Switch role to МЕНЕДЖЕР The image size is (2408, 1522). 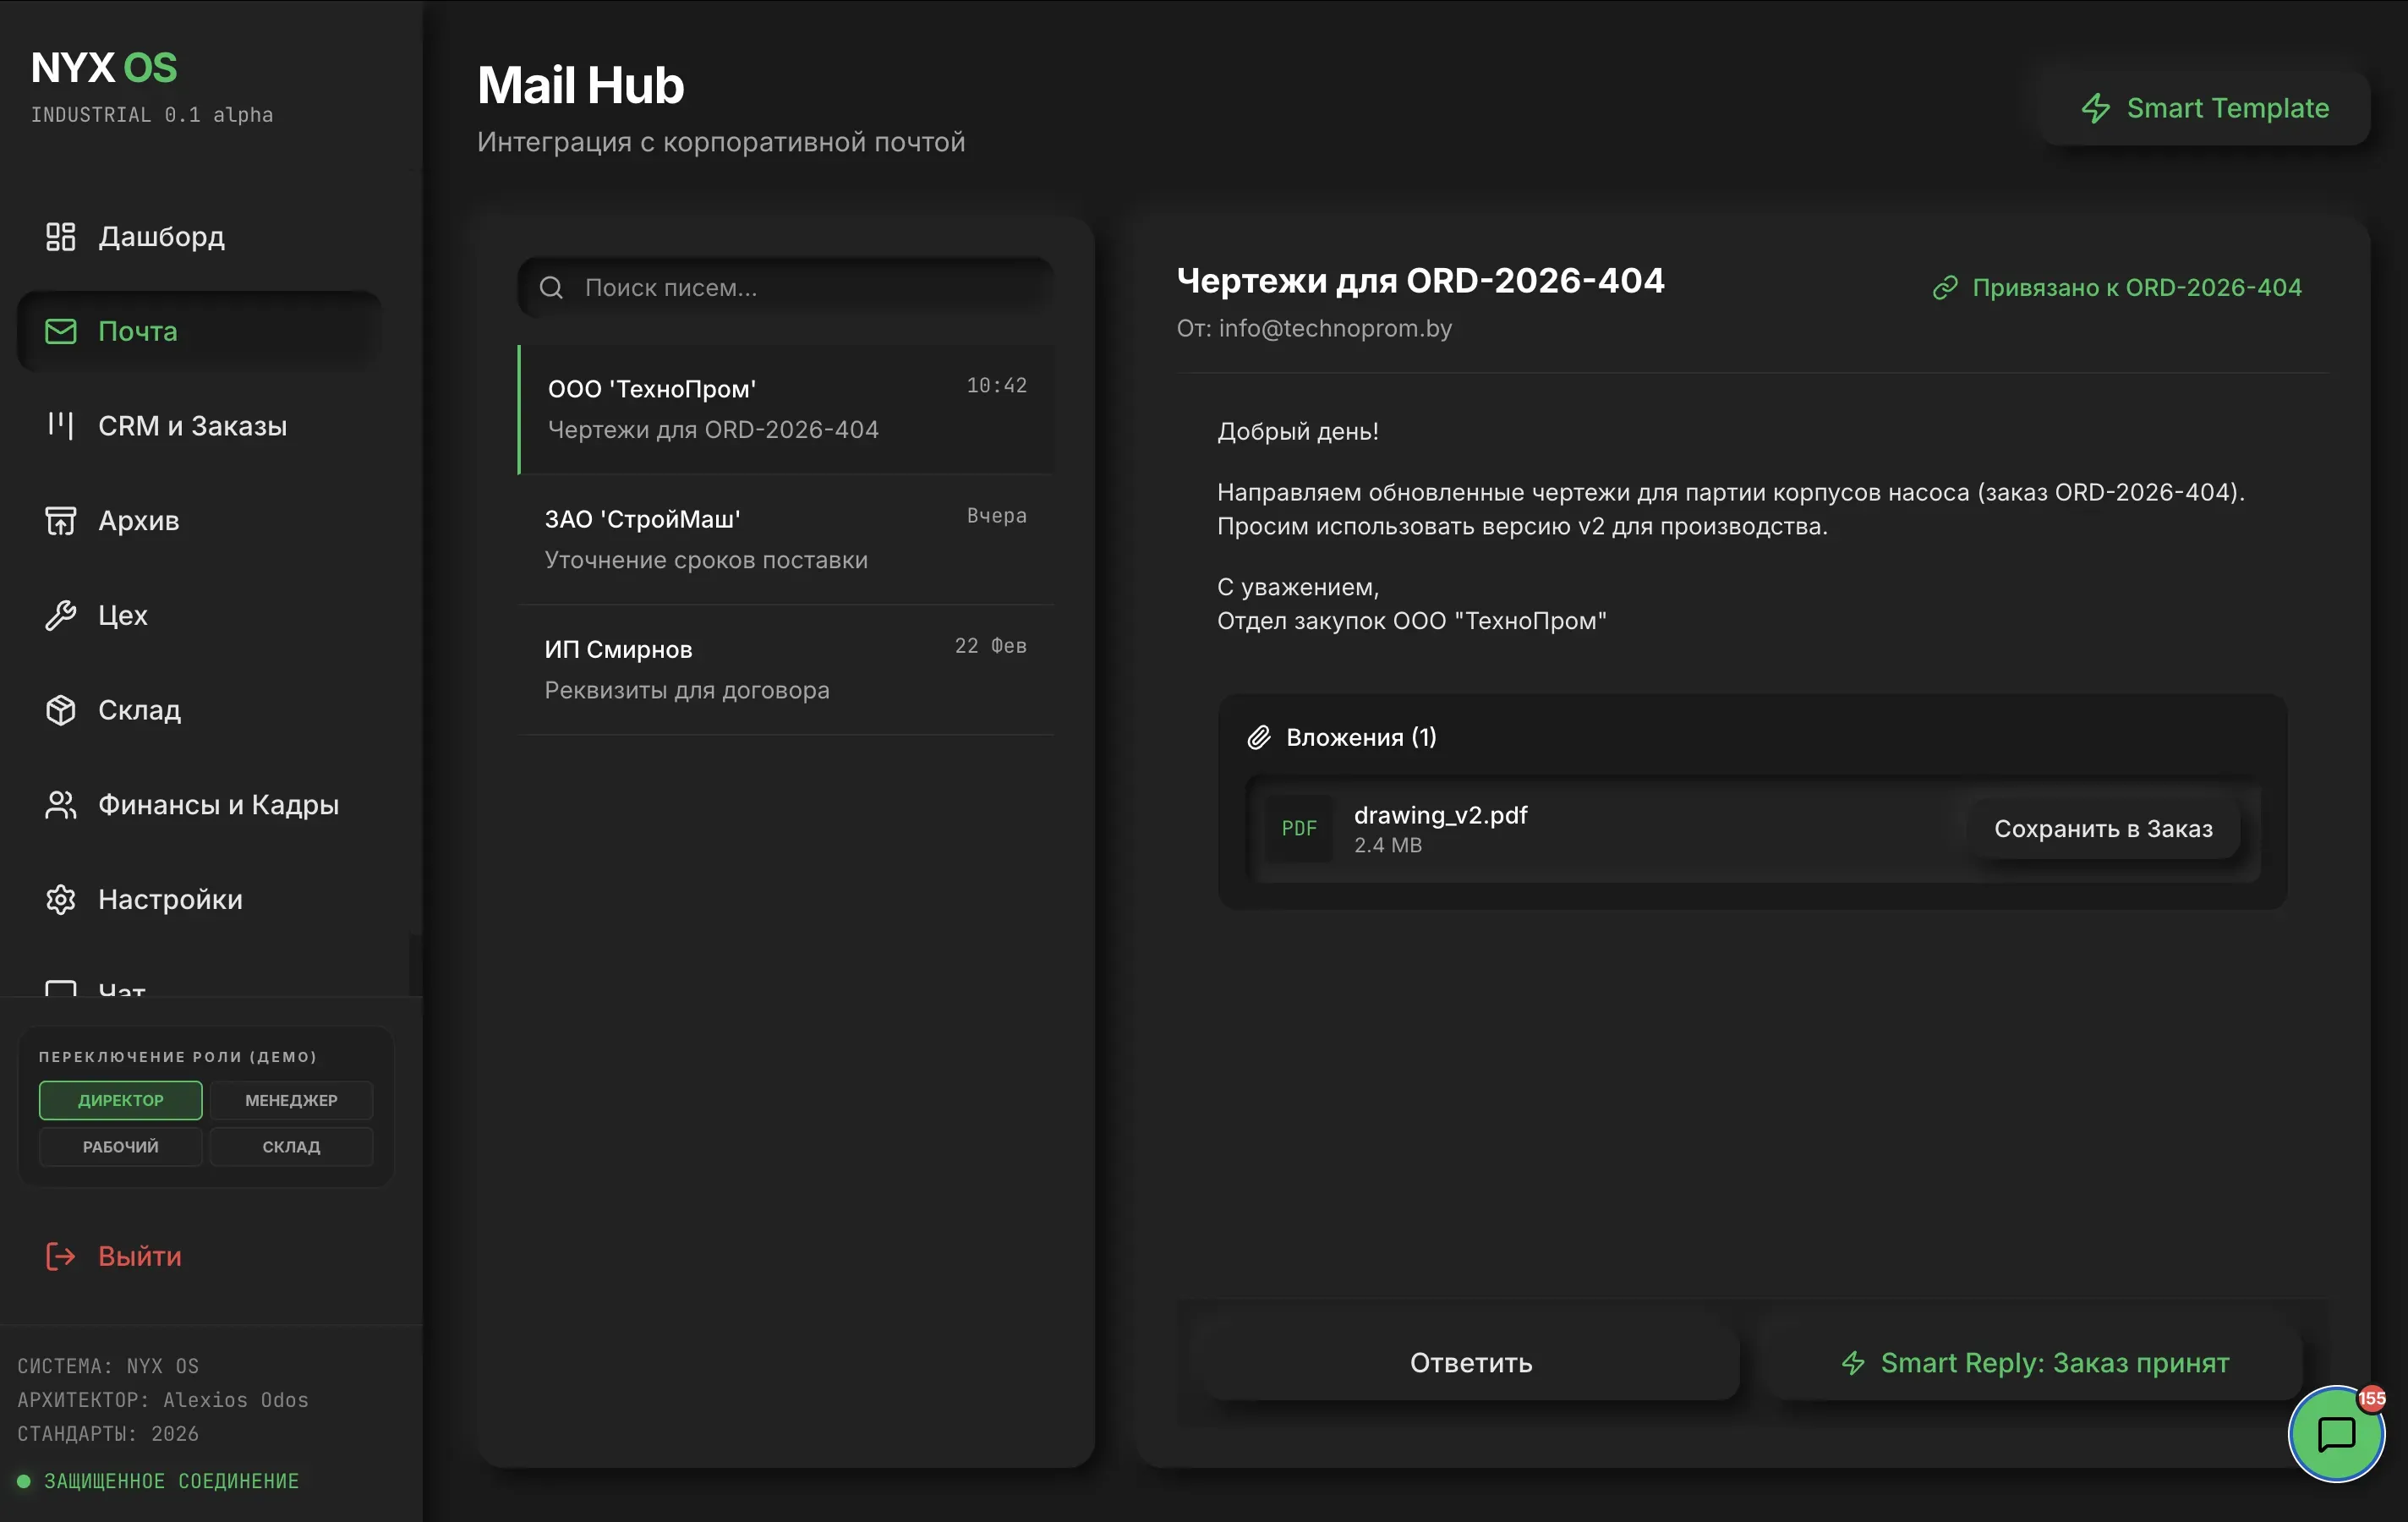[291, 1100]
